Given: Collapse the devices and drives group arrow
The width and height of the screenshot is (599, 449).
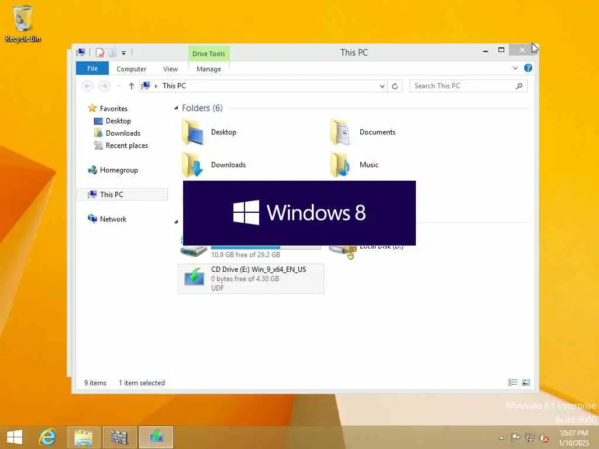Looking at the screenshot, I should 176,222.
